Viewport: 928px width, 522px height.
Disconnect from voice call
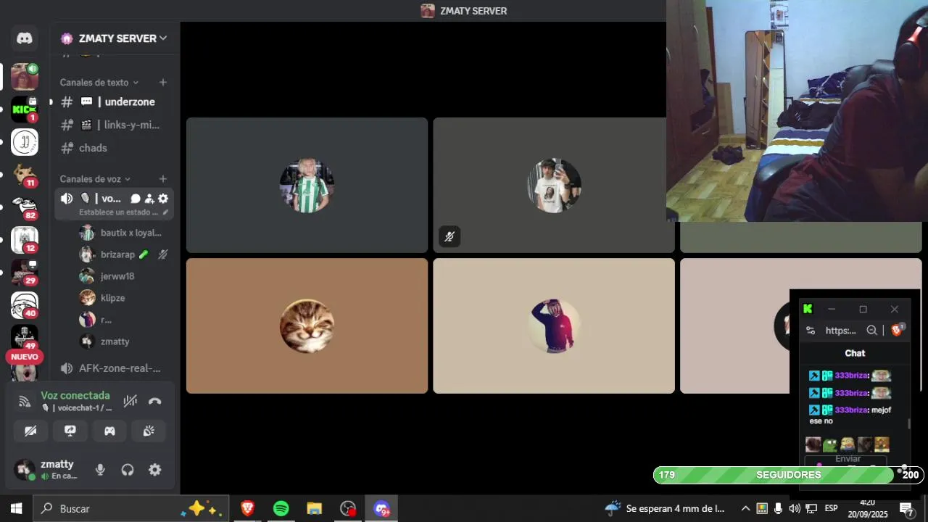[154, 401]
